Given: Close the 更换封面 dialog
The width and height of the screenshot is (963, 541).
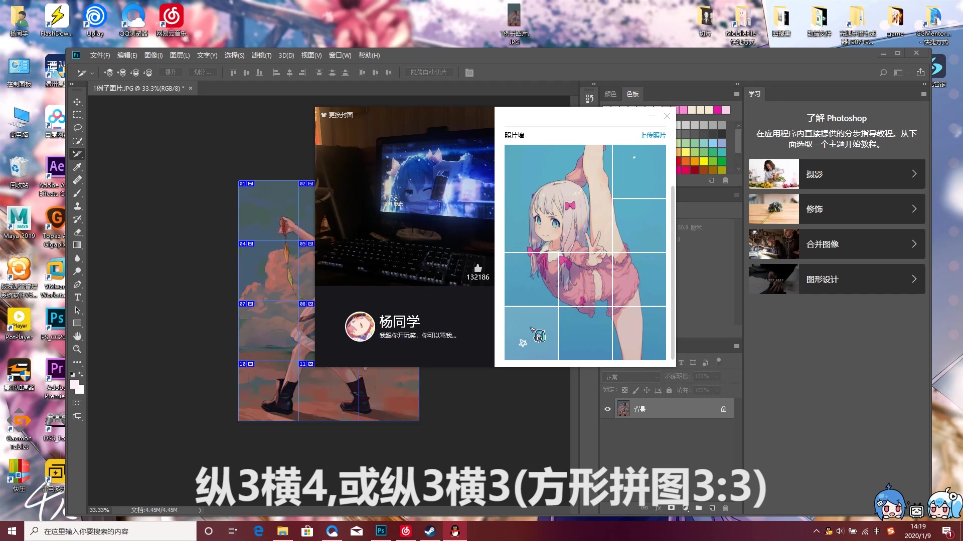Looking at the screenshot, I should [667, 116].
